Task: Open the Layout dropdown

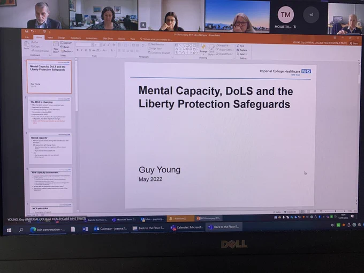Action: coord(66,43)
